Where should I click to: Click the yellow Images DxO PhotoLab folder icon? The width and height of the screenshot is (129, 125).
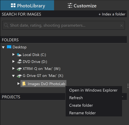click(x=24, y=84)
